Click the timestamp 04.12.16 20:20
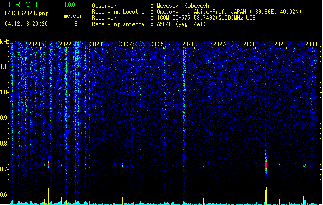The image size is (323, 205). coord(26,24)
